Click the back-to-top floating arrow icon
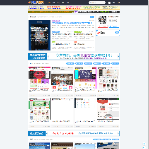 pos(144,144)
